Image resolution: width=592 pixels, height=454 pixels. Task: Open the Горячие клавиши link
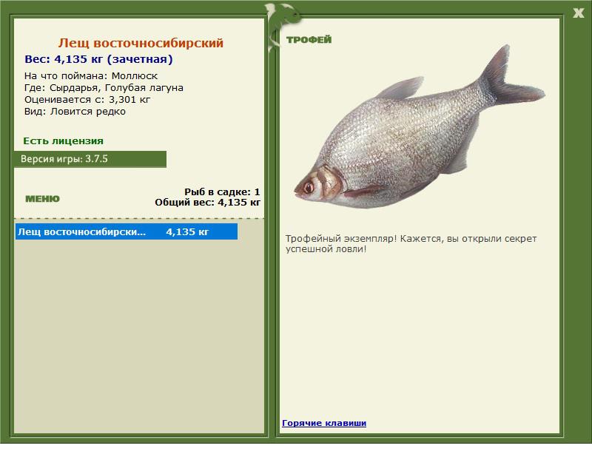[x=324, y=423]
